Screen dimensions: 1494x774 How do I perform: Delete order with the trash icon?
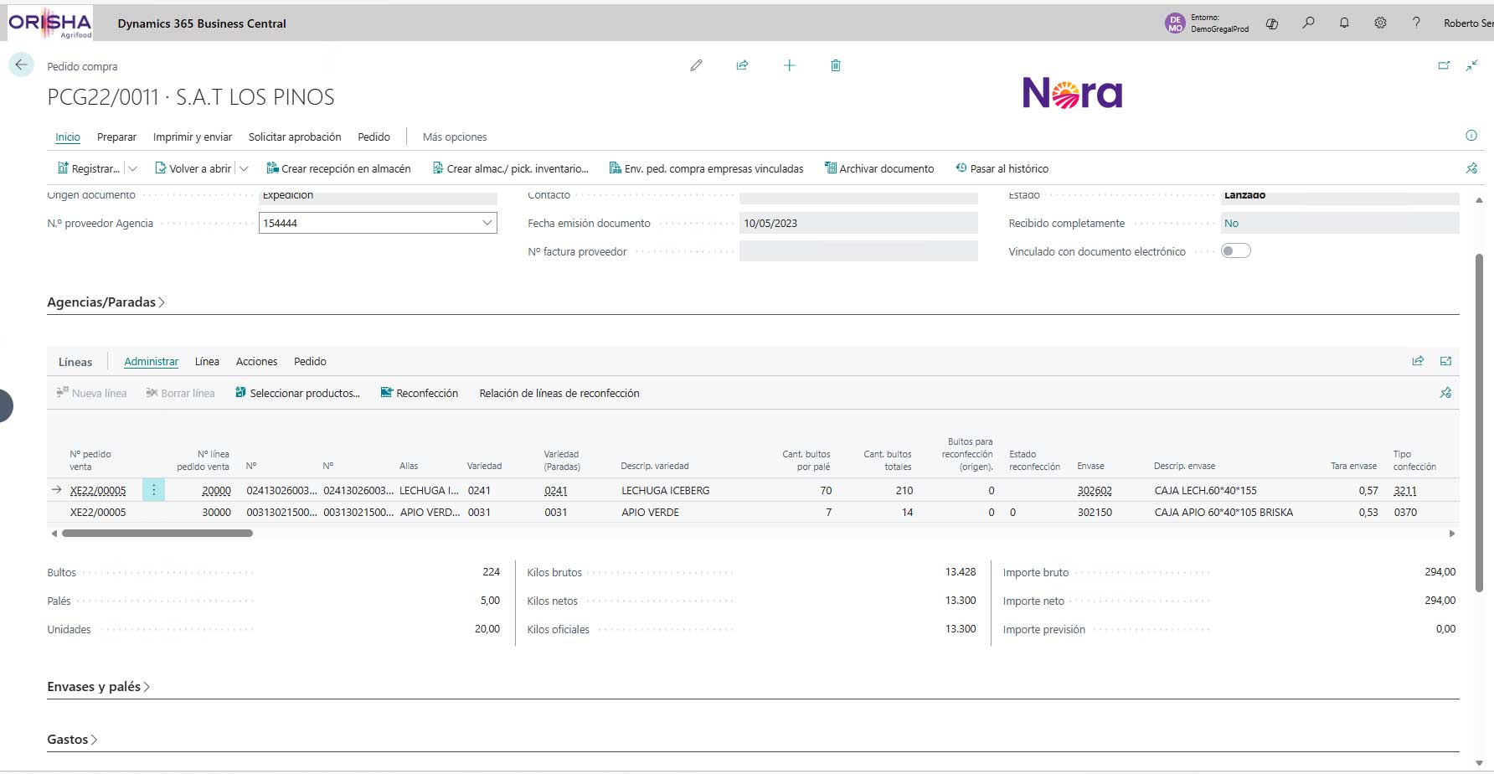coord(835,65)
